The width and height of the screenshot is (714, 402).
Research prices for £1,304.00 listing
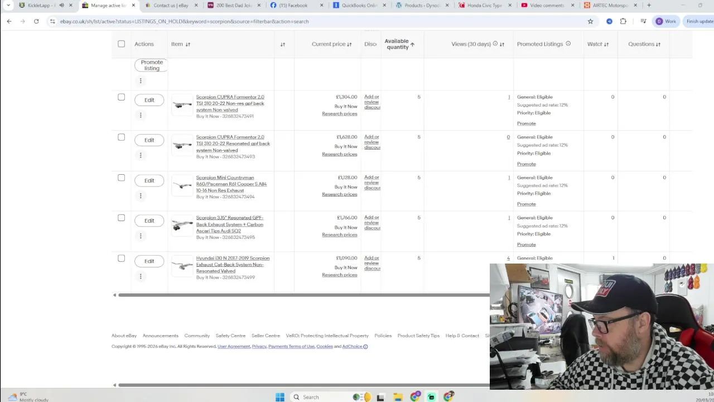point(339,114)
